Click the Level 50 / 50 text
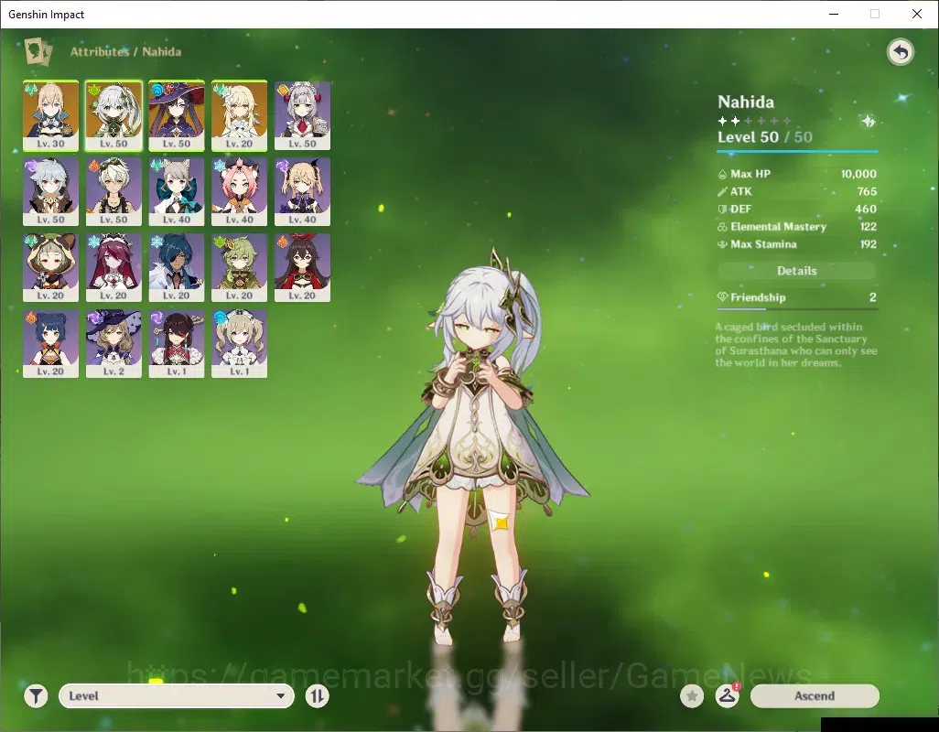Image resolution: width=939 pixels, height=732 pixels. tap(765, 137)
